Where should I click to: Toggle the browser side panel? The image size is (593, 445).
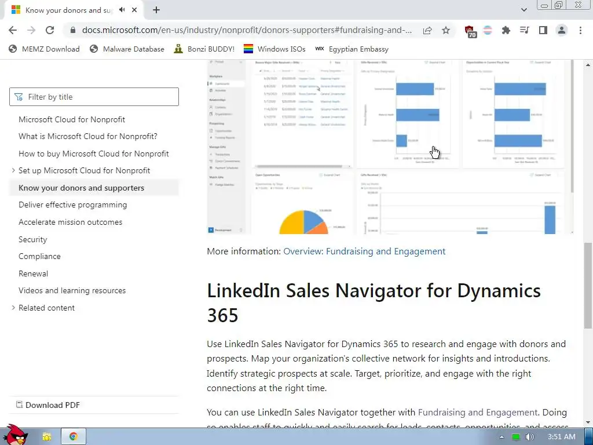tap(543, 30)
